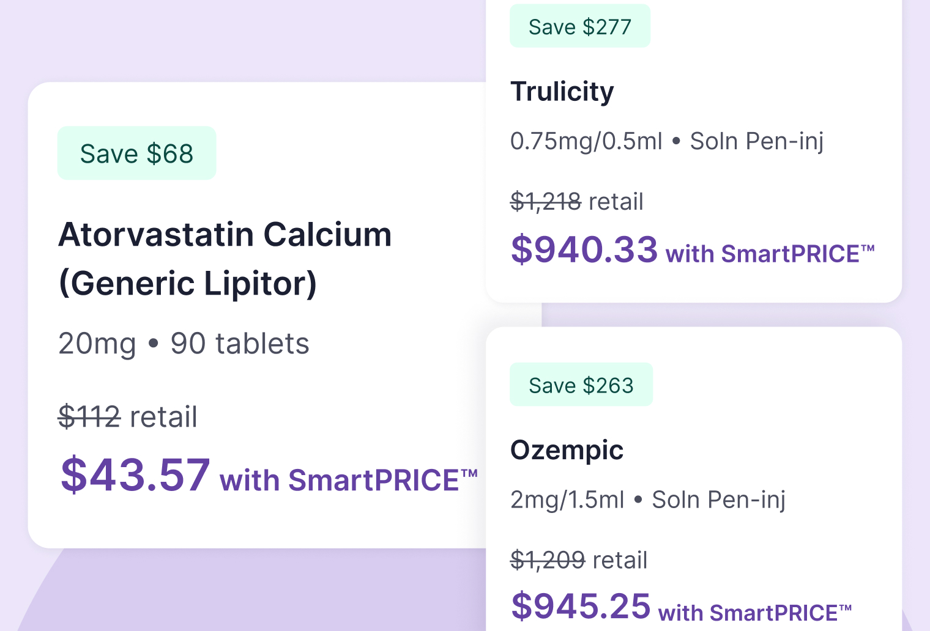
Task: Click with SmartPRICE label on Trulicity card
Action: [x=770, y=254]
